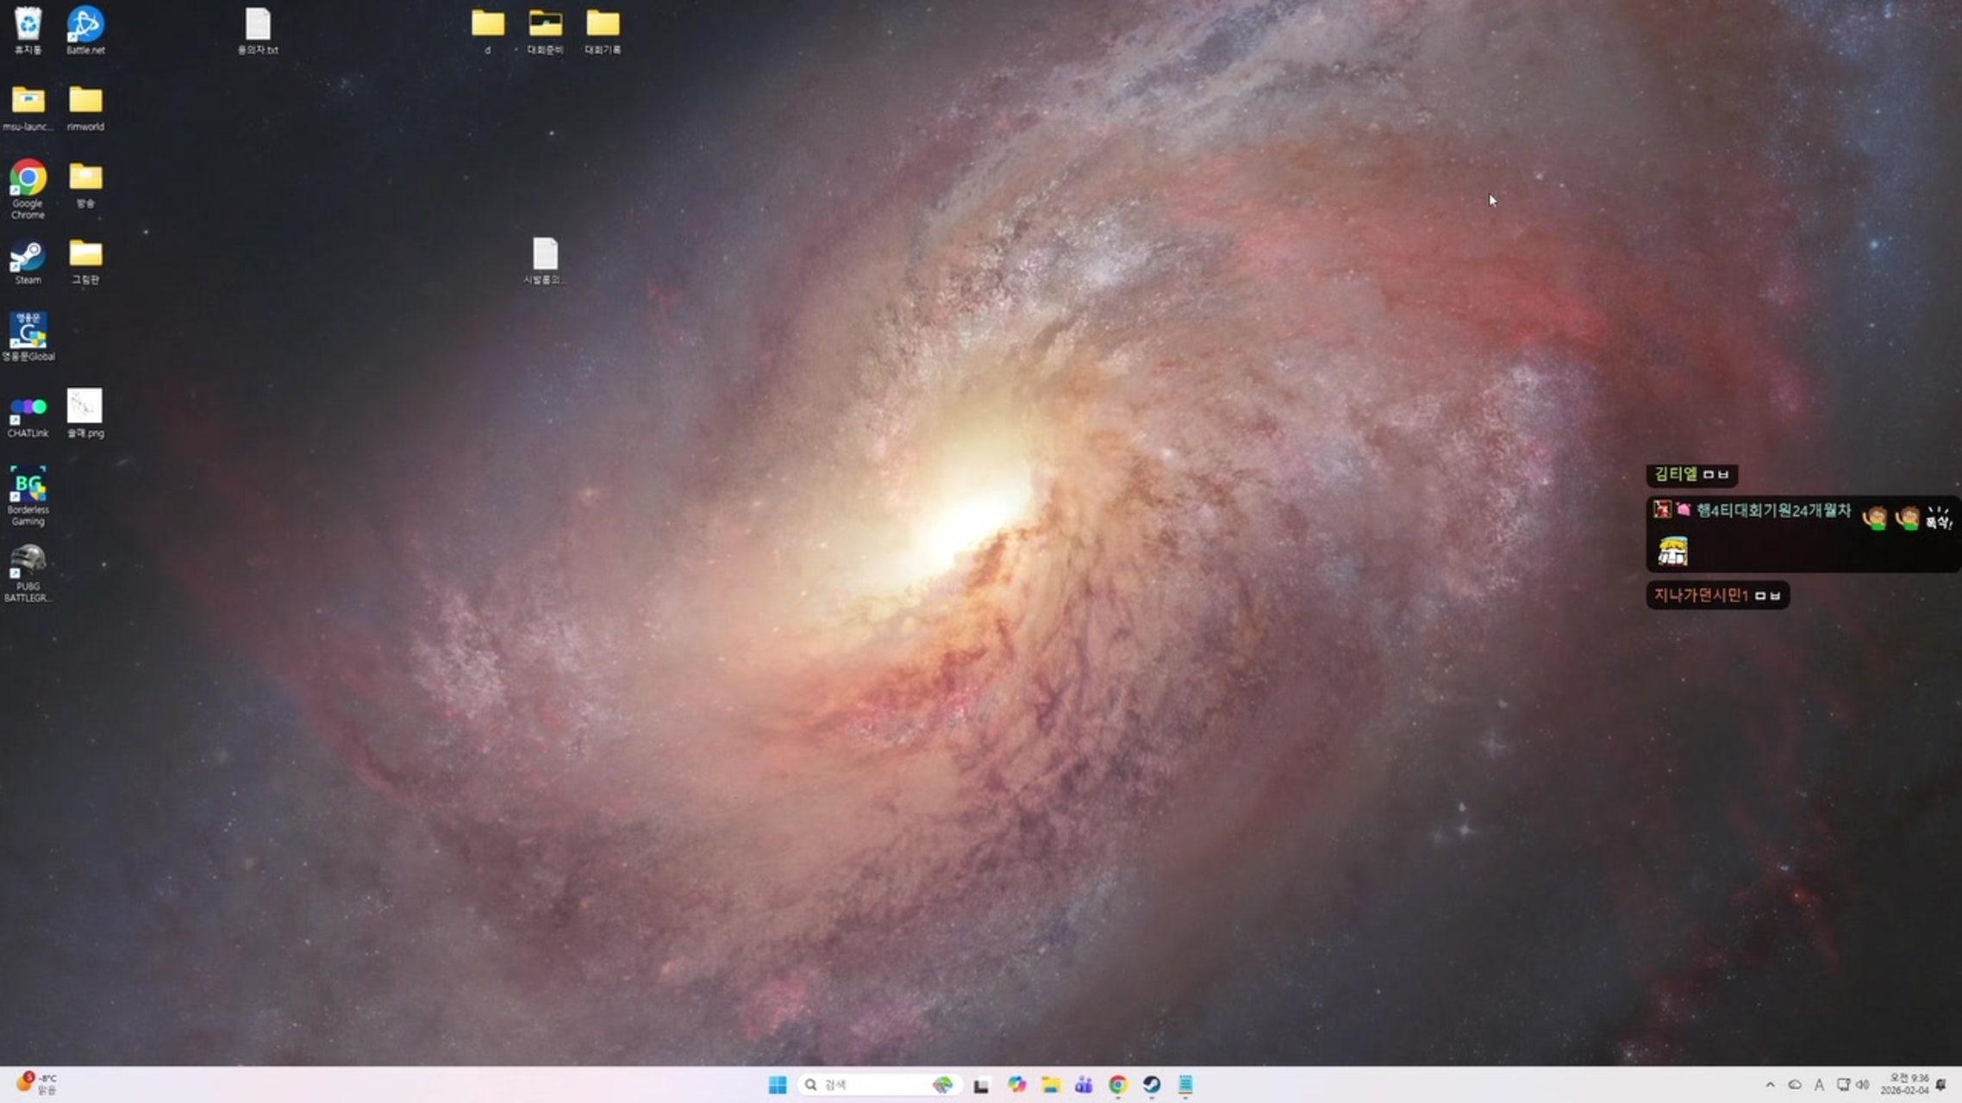Select the Borderless Gaming shortcut
Viewport: 1962px width, 1103px height.
tap(28, 487)
